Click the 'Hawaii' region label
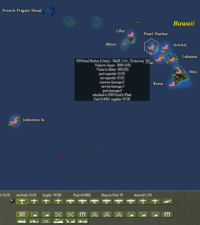This screenshot has width=200, height=225. [184, 24]
